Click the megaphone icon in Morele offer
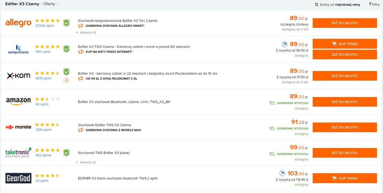383x193 pixels. [x=81, y=130]
